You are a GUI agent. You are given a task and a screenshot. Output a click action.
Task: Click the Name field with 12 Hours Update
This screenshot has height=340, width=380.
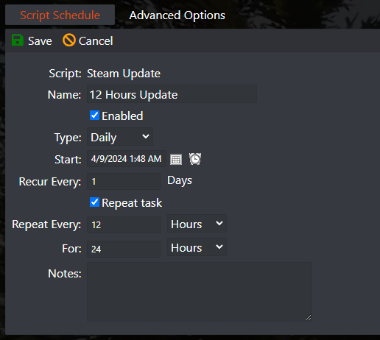point(172,94)
